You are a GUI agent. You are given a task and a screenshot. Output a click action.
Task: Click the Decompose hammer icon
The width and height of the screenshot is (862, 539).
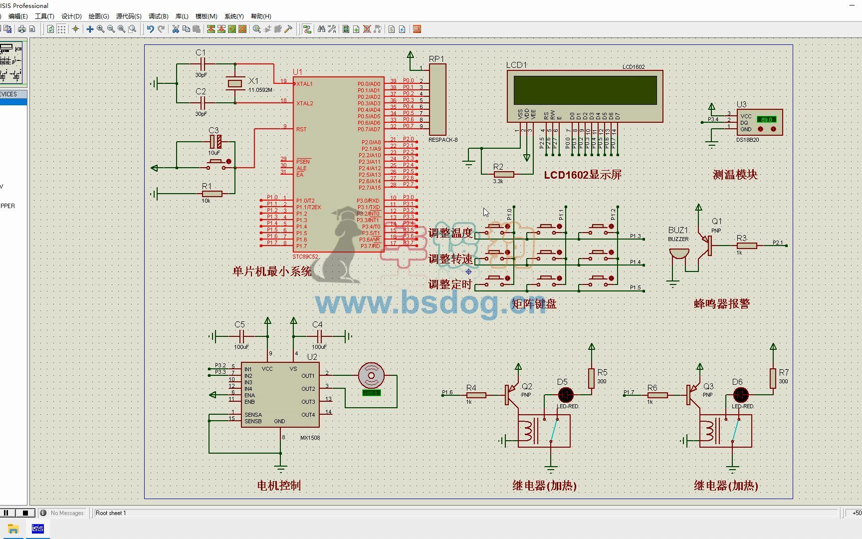tap(288, 29)
